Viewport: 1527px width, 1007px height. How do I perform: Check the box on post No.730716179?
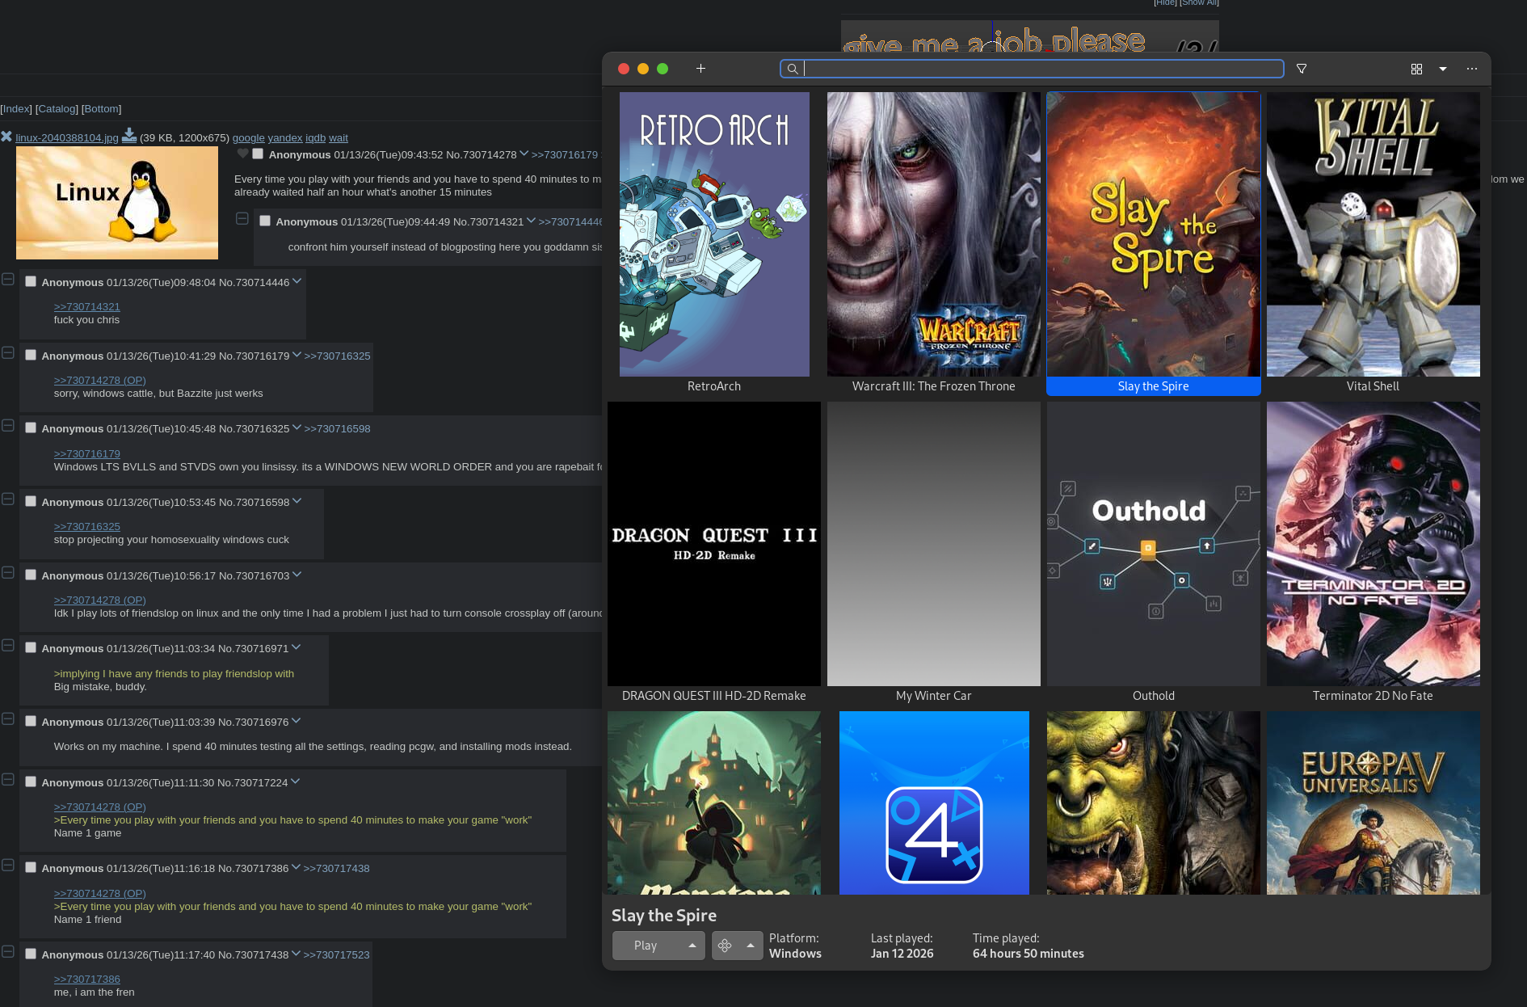click(31, 355)
